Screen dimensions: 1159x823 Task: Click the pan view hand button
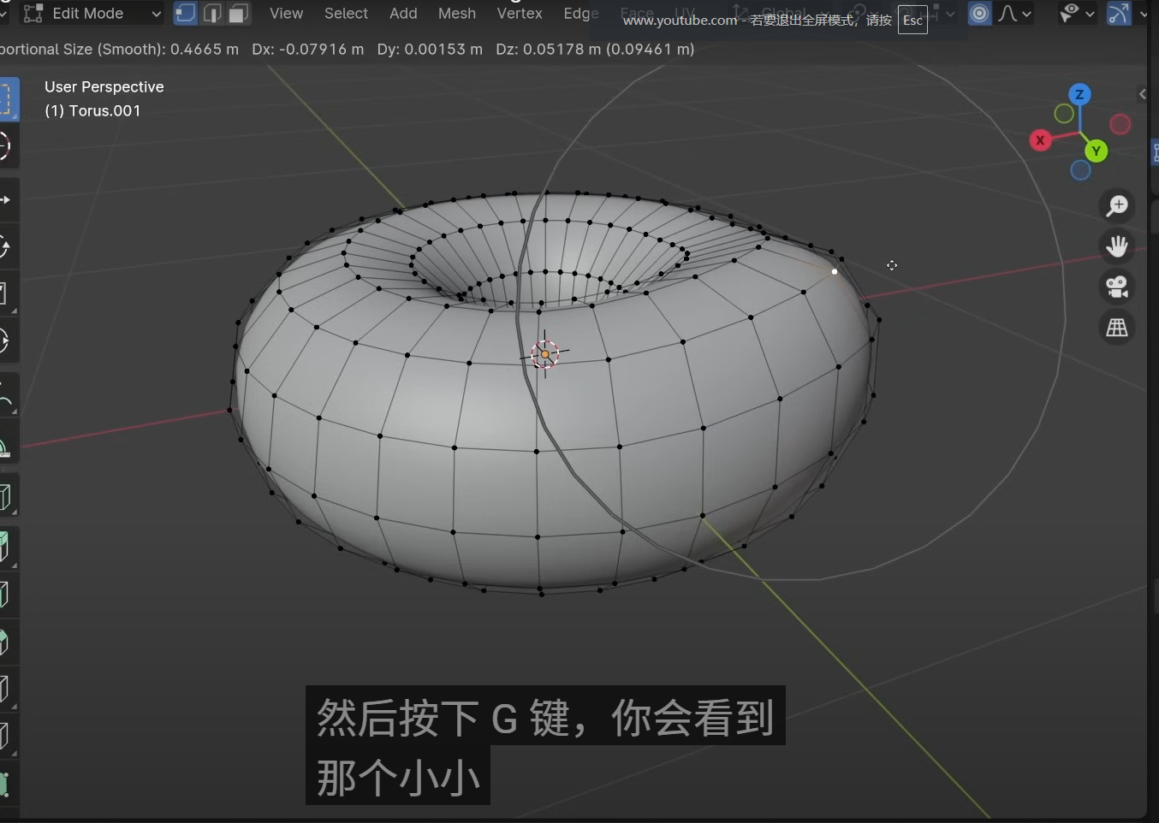[x=1117, y=246]
